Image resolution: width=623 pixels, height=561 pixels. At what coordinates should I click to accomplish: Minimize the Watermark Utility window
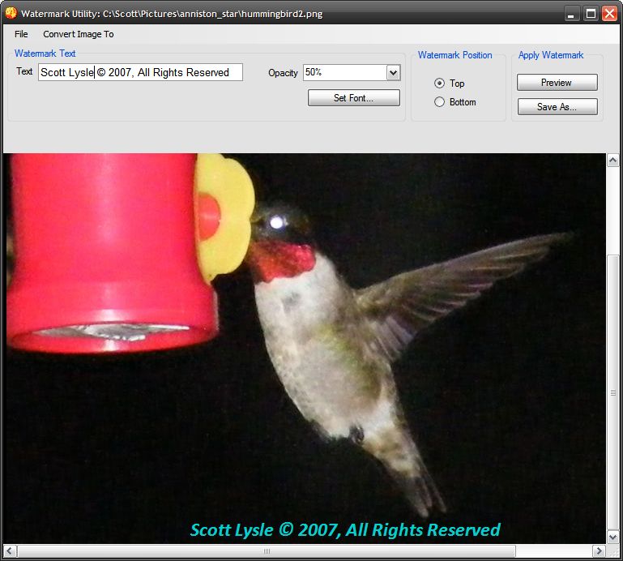(x=571, y=14)
